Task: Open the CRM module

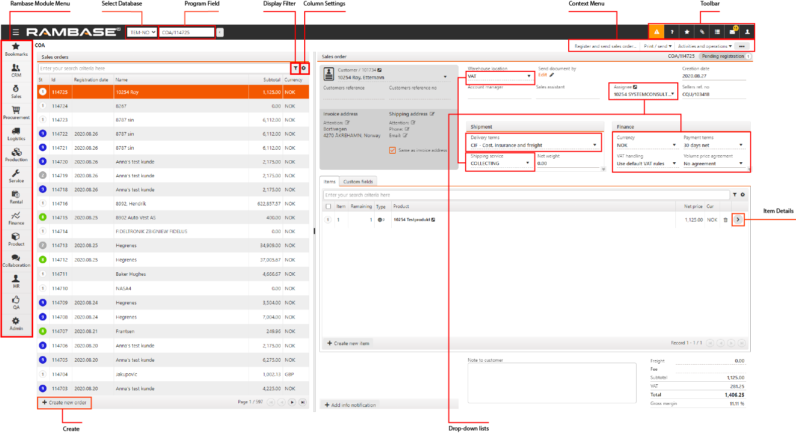Action: (16, 70)
